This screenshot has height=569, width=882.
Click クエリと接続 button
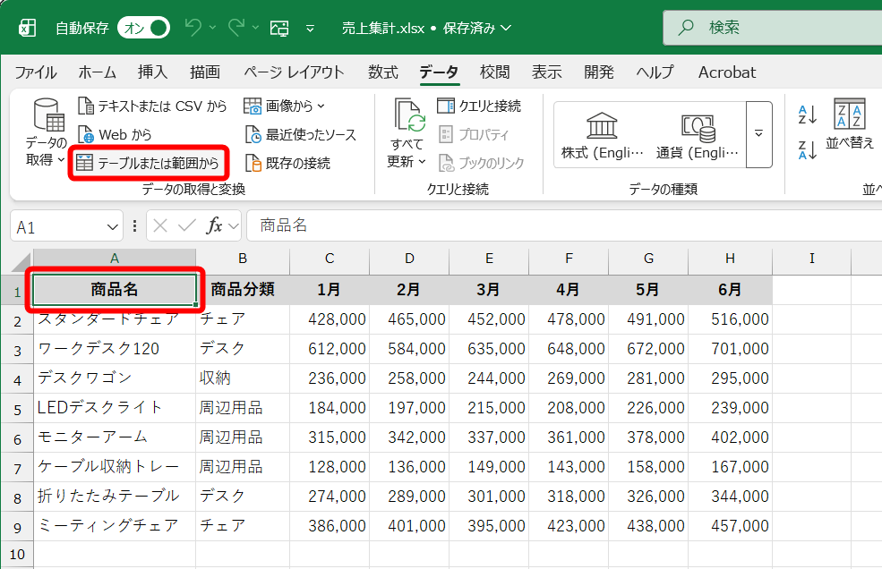click(x=479, y=106)
